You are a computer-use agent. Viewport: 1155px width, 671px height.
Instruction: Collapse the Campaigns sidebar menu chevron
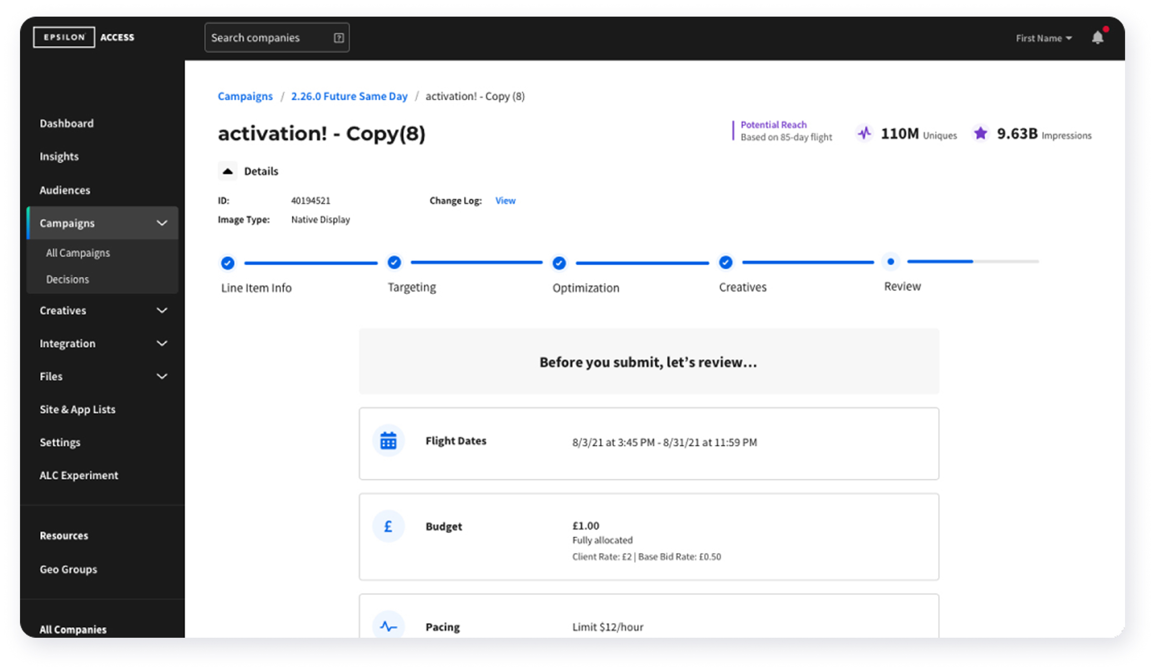pos(162,223)
